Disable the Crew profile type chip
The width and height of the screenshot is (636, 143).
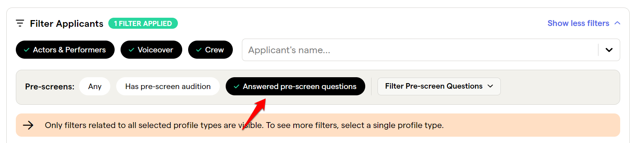(x=210, y=50)
